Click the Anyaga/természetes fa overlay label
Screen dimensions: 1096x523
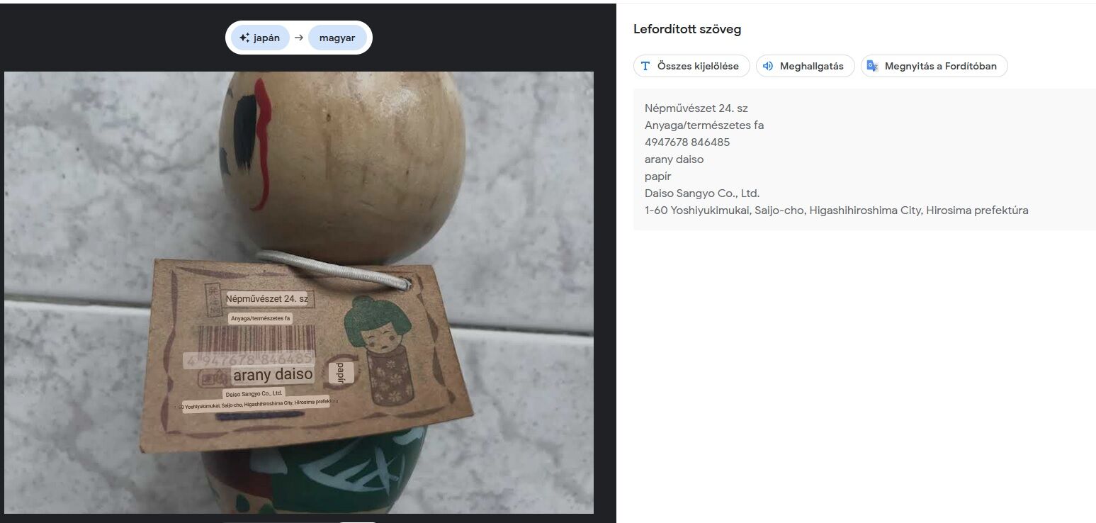tap(260, 319)
